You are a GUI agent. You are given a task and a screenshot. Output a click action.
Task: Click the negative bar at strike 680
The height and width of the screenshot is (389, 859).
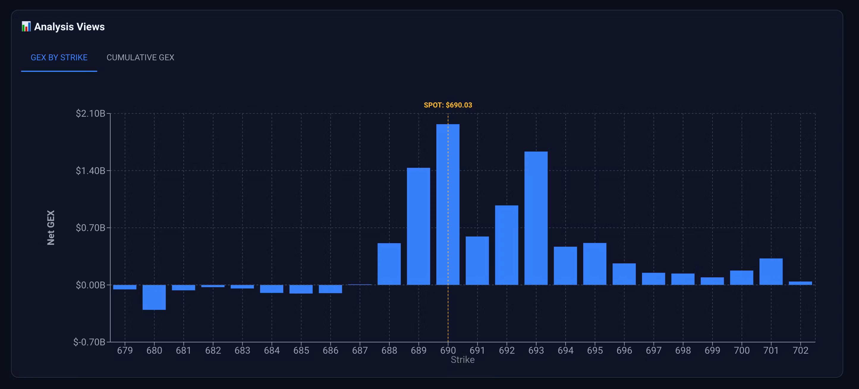click(x=154, y=297)
